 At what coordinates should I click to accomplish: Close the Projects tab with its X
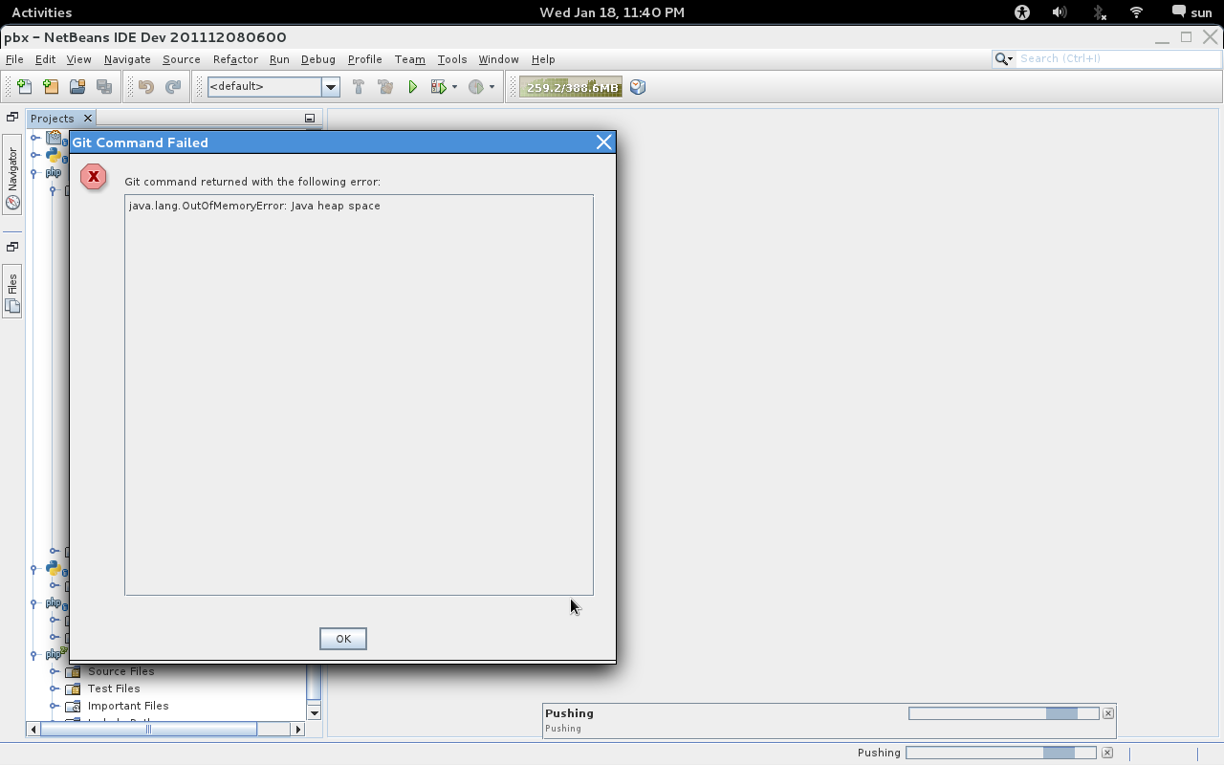(x=87, y=118)
